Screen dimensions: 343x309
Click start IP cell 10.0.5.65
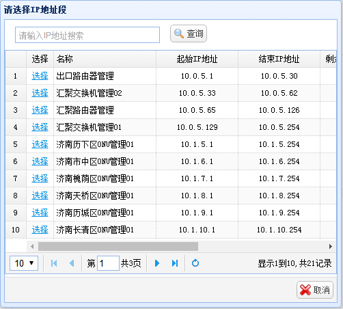point(197,110)
